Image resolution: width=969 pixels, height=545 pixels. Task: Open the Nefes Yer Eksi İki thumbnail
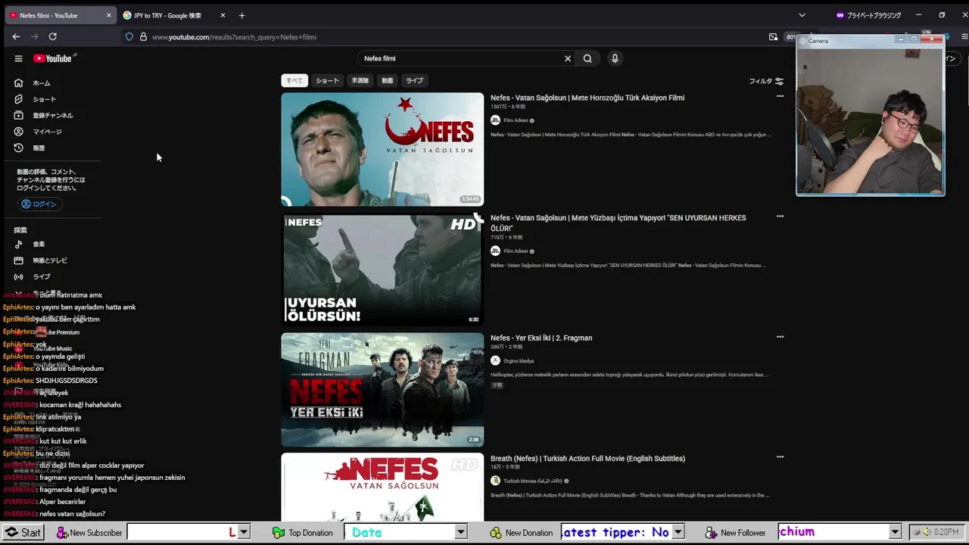coord(382,390)
